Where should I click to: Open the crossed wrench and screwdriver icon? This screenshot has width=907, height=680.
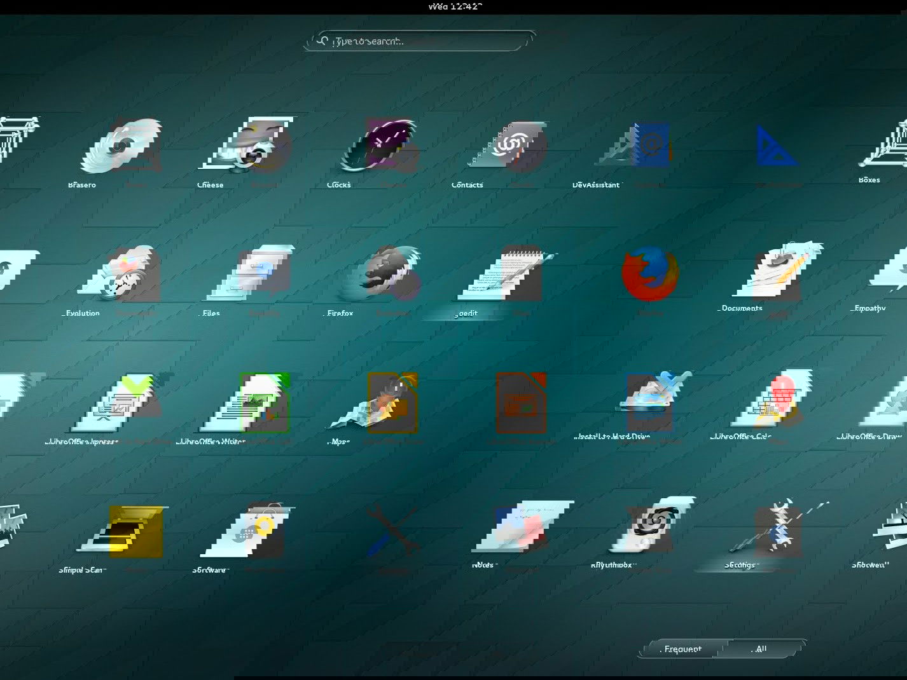pyautogui.click(x=393, y=531)
